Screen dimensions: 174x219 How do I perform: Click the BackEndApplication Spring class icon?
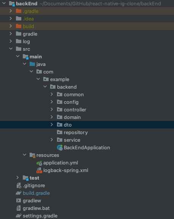click(x=60, y=147)
